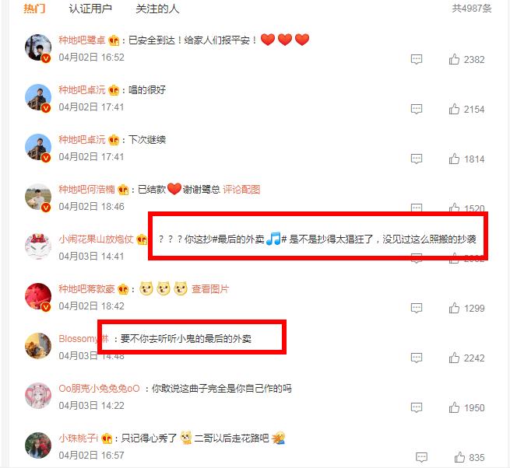Reply to 小珠桃子i's comment

coord(421,457)
